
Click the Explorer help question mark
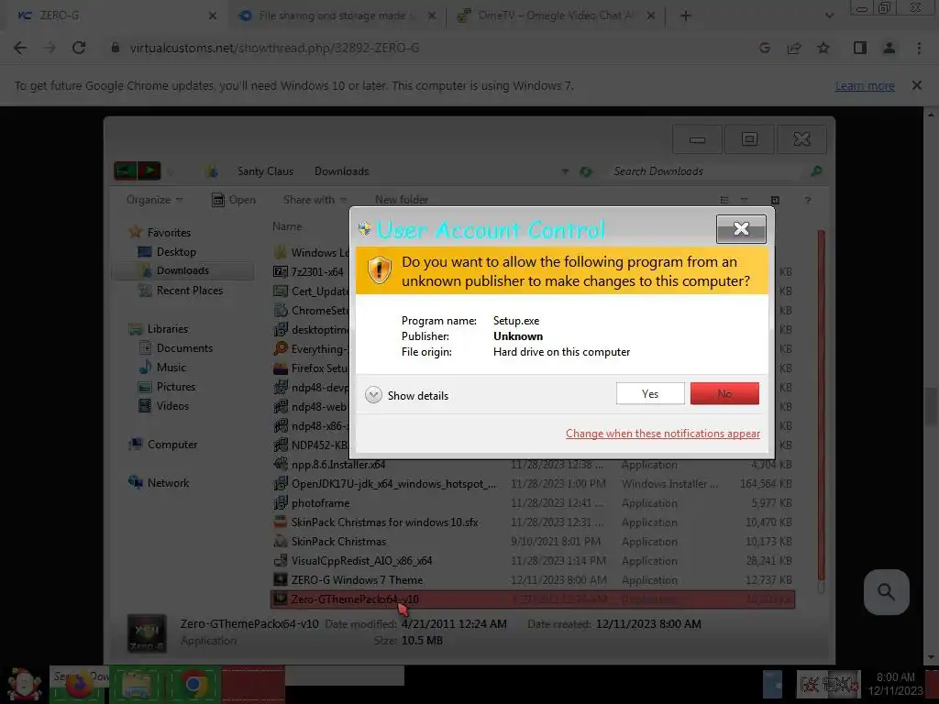(807, 200)
